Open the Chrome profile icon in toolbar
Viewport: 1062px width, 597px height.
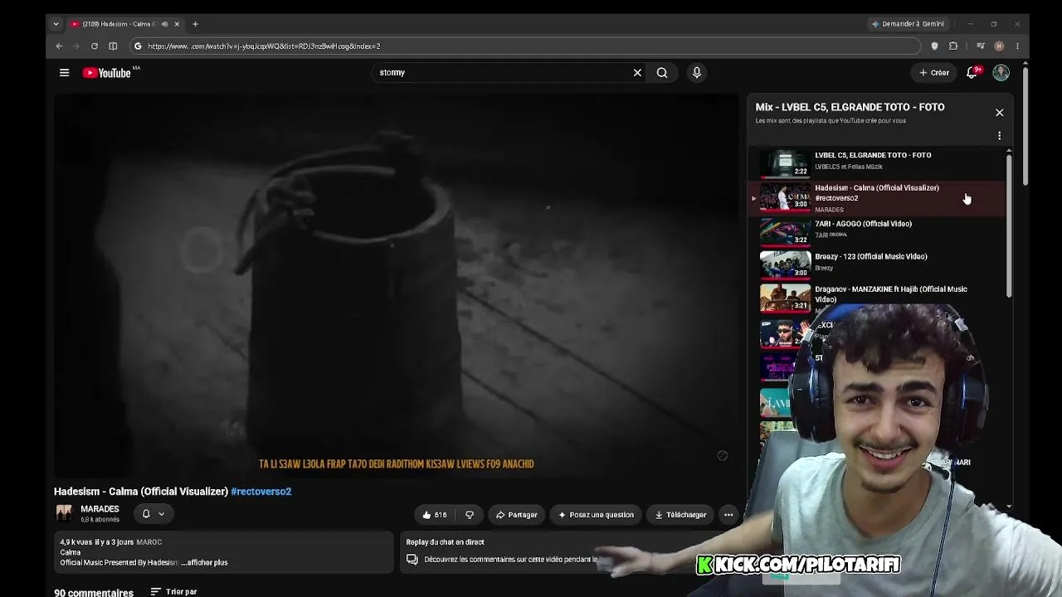[999, 46]
